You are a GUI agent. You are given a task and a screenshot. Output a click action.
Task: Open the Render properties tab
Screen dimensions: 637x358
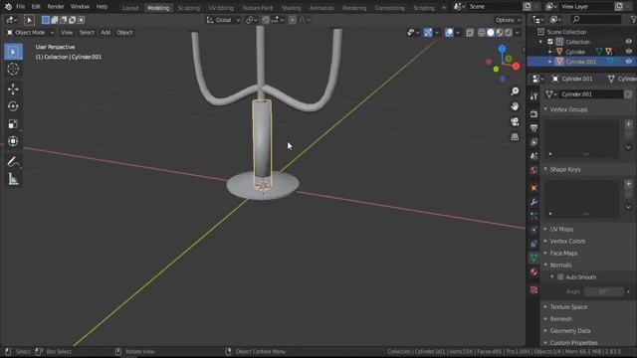(533, 114)
